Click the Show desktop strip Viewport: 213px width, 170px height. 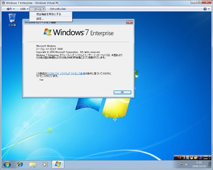click(210, 164)
